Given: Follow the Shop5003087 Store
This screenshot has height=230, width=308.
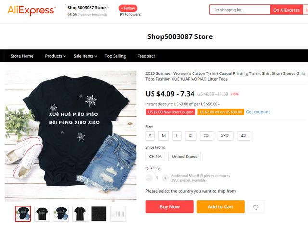Looking at the screenshot, I should 128,8.
